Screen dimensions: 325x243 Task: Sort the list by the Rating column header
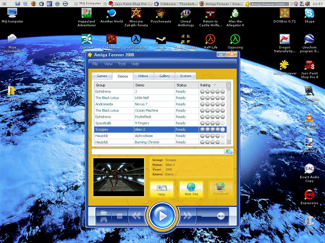coord(212,85)
